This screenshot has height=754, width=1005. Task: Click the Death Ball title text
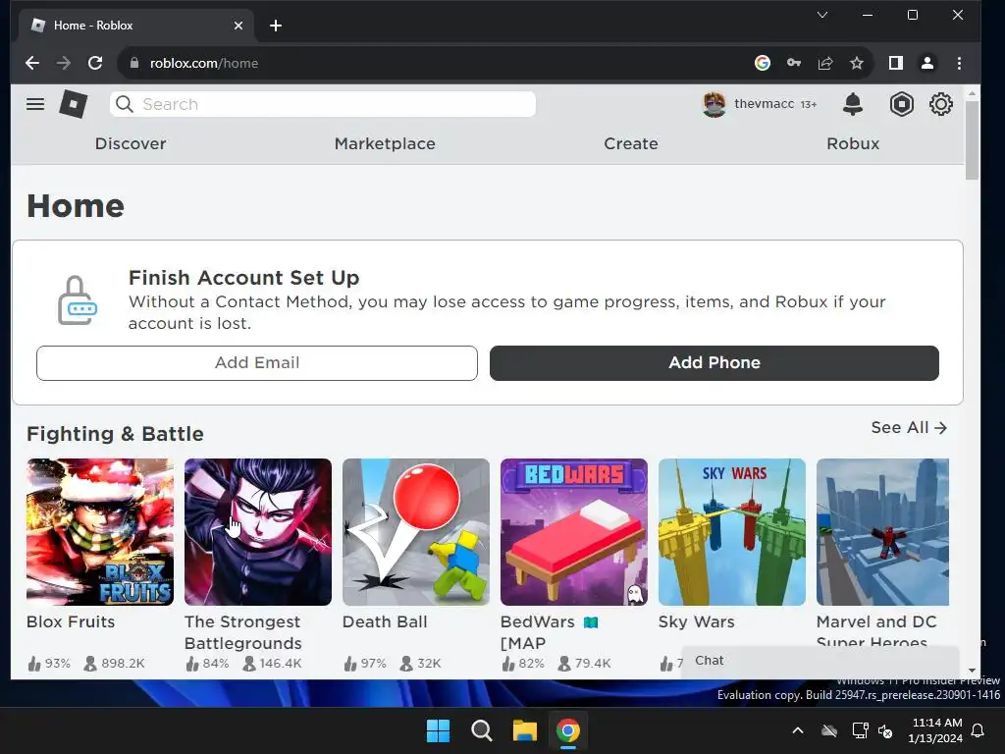pyautogui.click(x=385, y=621)
